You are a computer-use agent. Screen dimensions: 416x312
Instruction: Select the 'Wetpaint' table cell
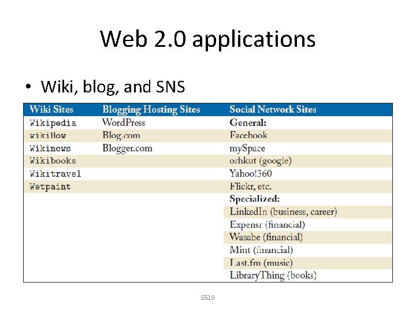[x=50, y=187]
